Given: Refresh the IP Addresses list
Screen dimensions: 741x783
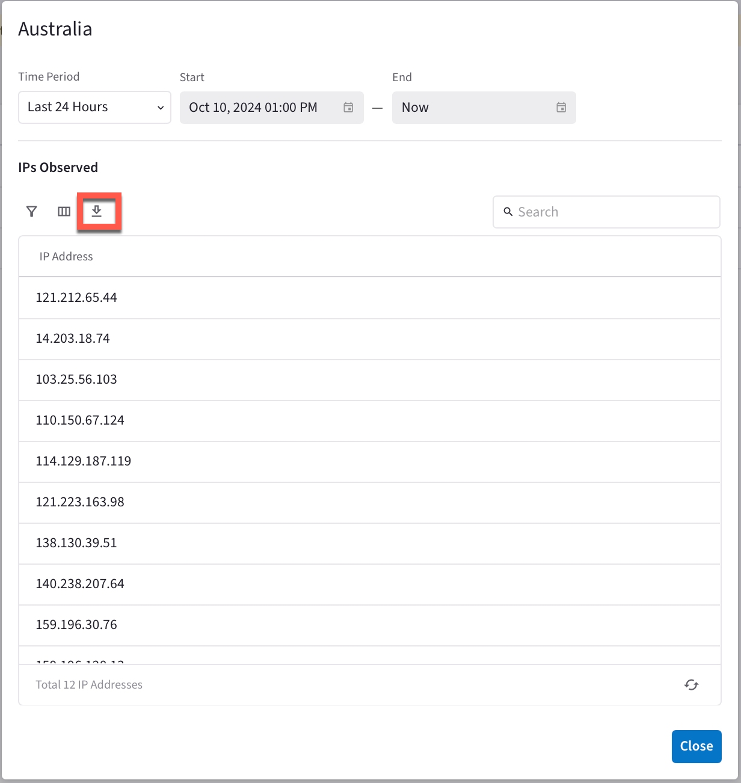Looking at the screenshot, I should (x=691, y=685).
